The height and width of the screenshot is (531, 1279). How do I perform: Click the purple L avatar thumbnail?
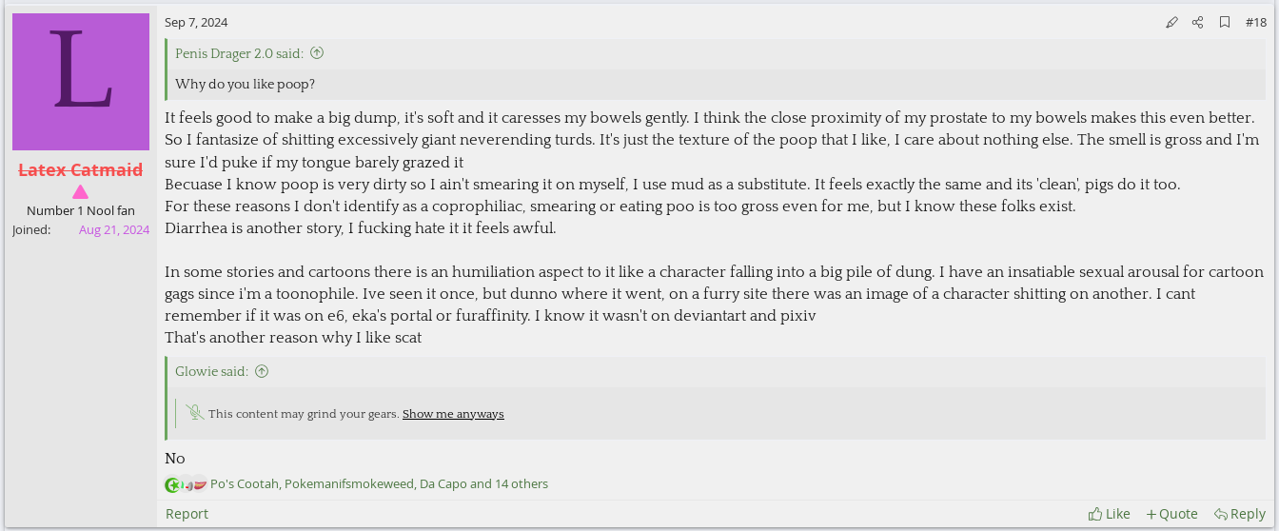point(81,82)
